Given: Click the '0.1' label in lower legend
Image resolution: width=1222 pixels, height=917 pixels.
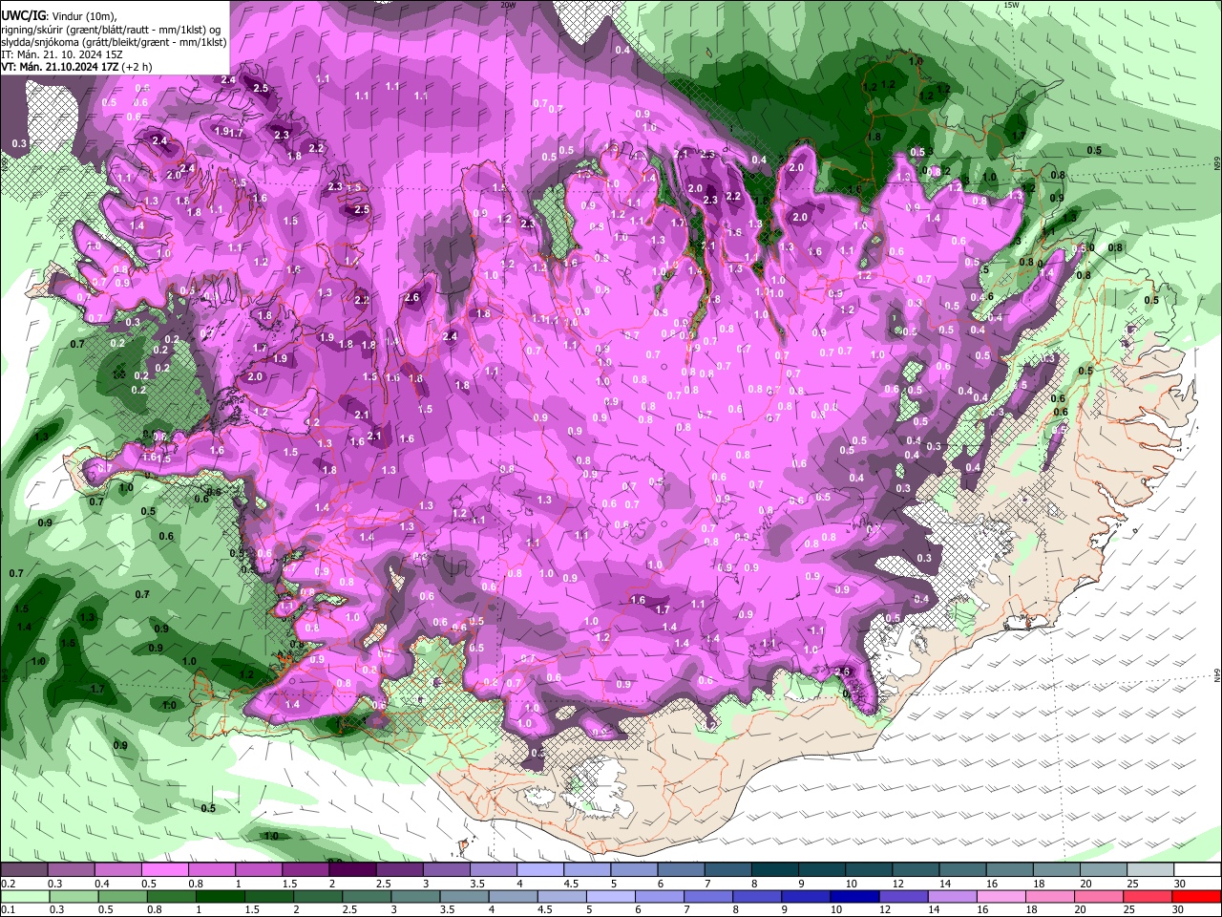Looking at the screenshot, I should 8,910.
